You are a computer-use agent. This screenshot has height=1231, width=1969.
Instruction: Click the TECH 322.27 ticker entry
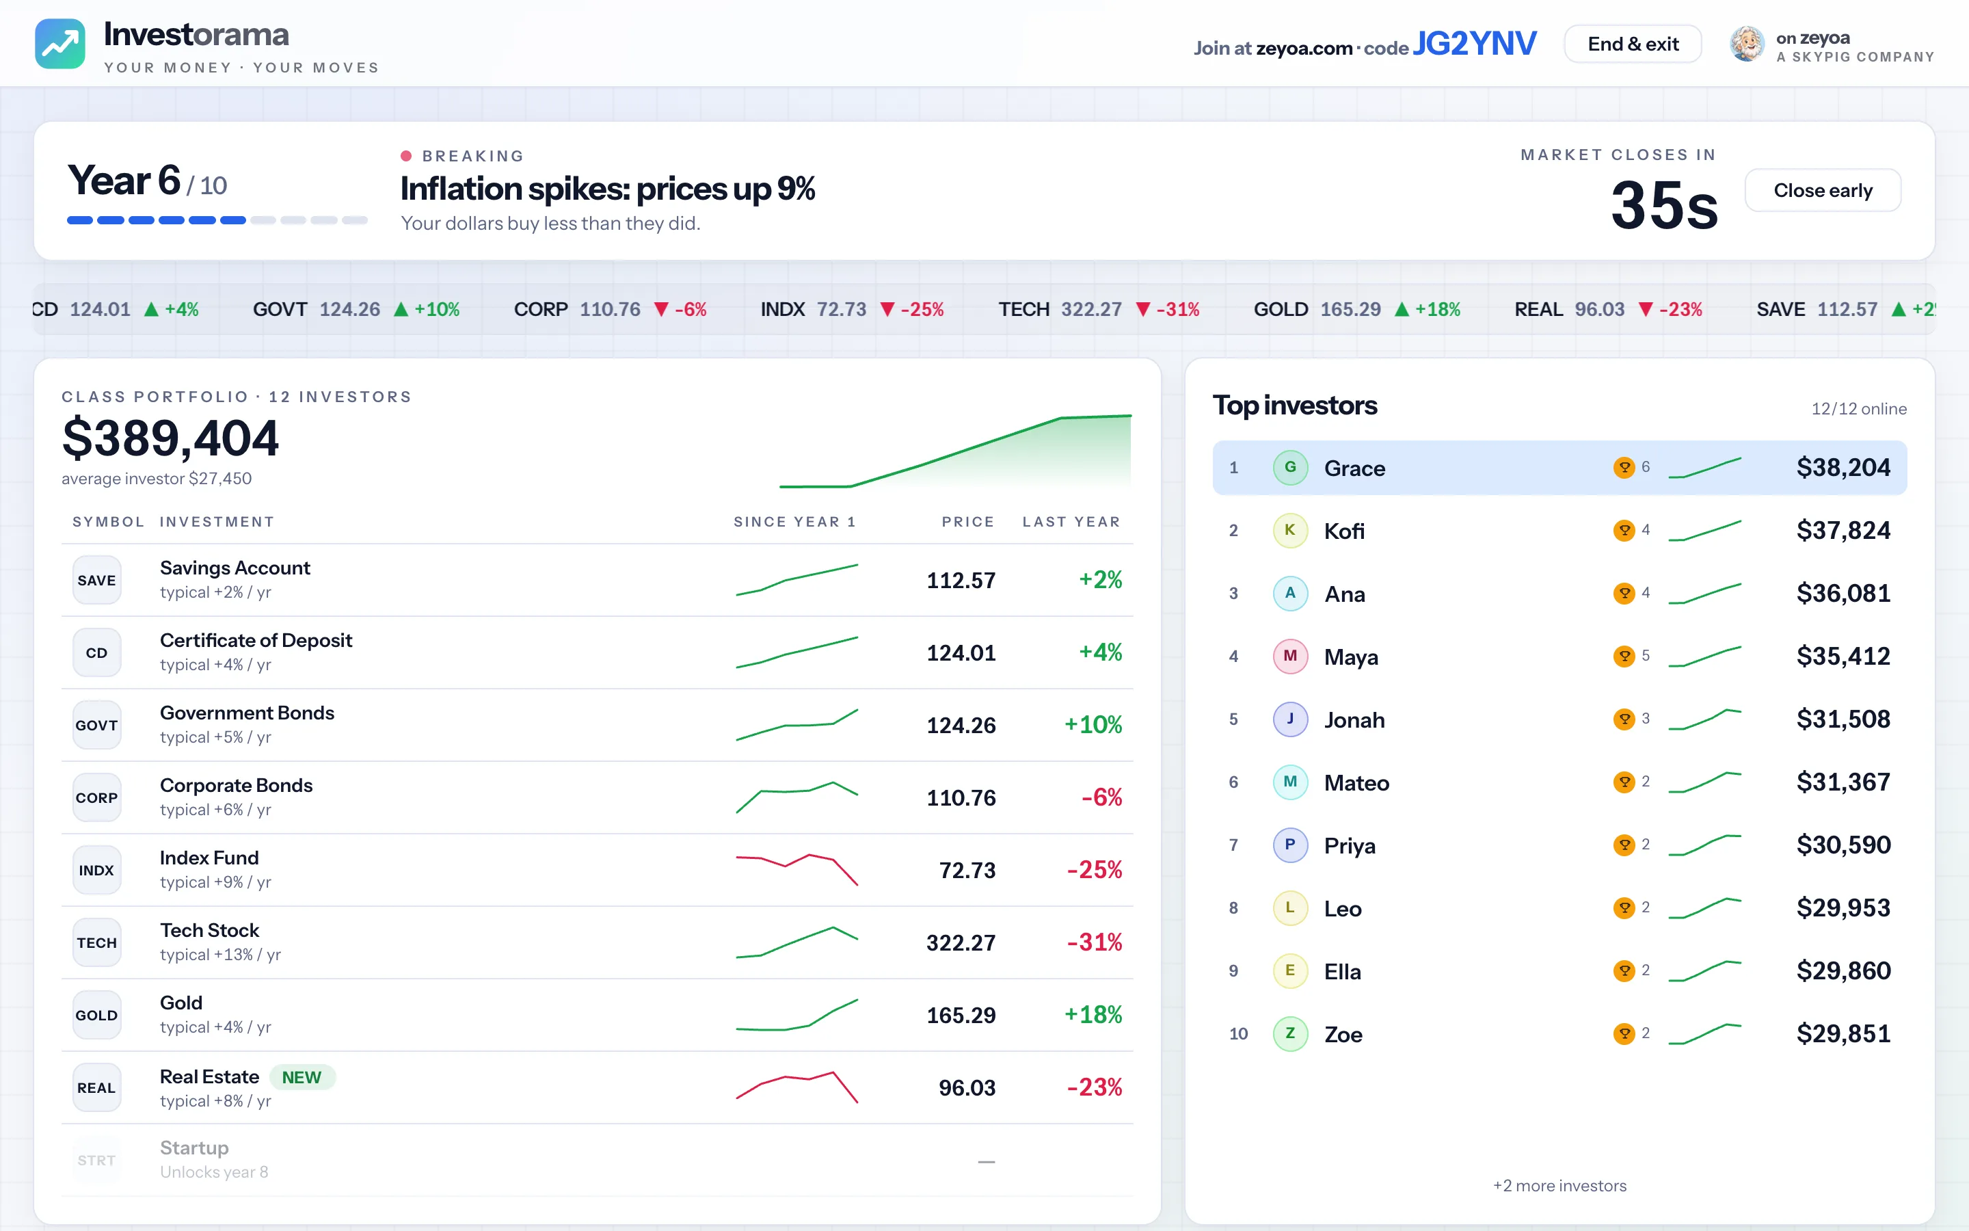coord(1099,309)
